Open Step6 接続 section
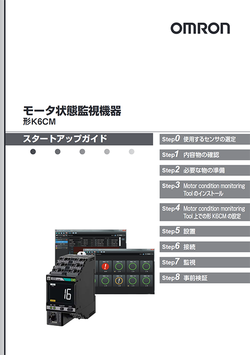250x355 pixels. point(204,247)
